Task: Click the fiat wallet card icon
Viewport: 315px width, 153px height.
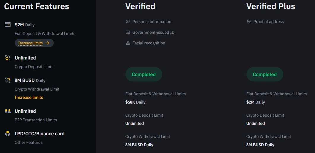Action: (8, 25)
